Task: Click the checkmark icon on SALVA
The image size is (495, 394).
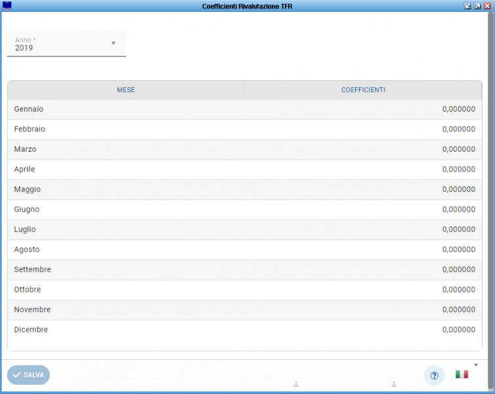Action: [x=16, y=375]
